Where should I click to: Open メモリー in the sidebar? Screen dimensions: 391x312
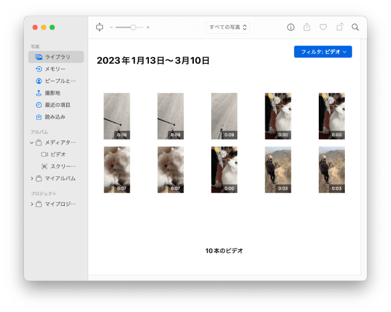coord(56,69)
